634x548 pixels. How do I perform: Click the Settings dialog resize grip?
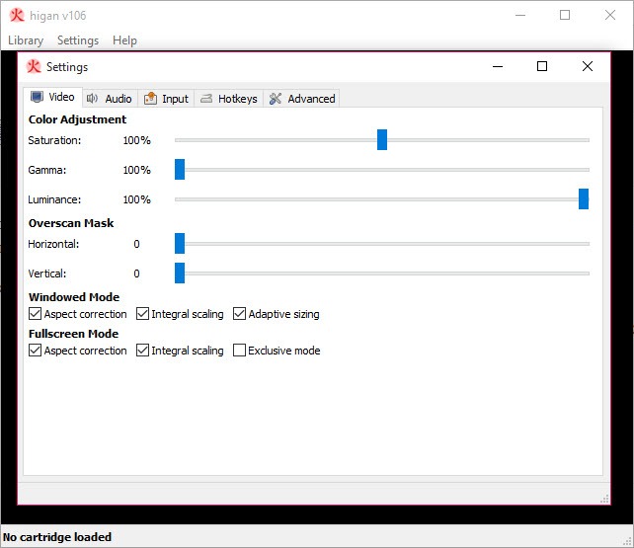point(604,499)
